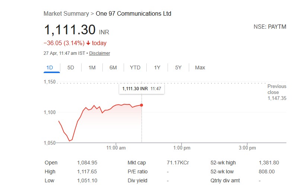
Task: Click the NSE: PAYTM ticker label
Action: (x=270, y=27)
